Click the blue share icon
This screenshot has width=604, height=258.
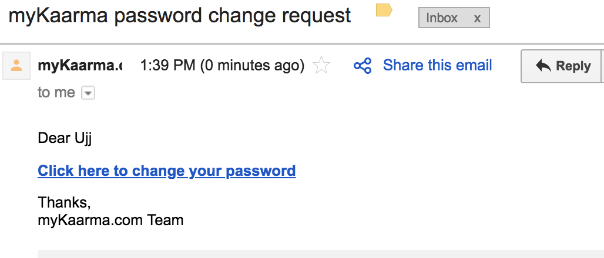point(363,66)
